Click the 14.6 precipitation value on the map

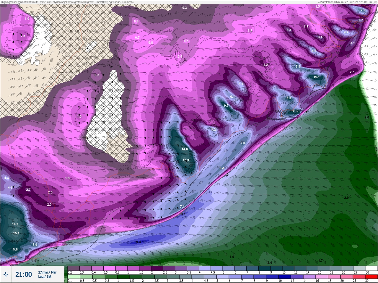click(185, 149)
